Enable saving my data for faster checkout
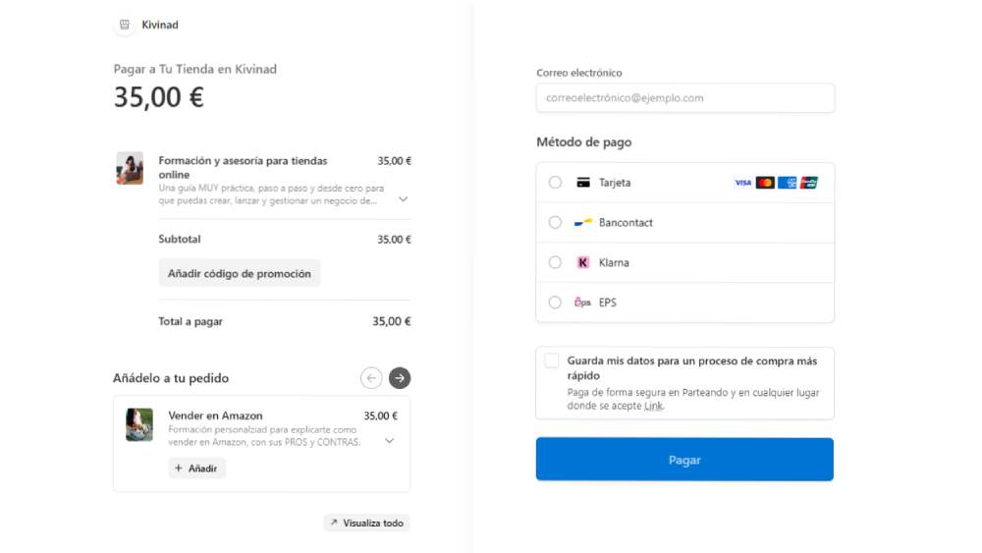Screen dimensions: 982x553 point(552,360)
